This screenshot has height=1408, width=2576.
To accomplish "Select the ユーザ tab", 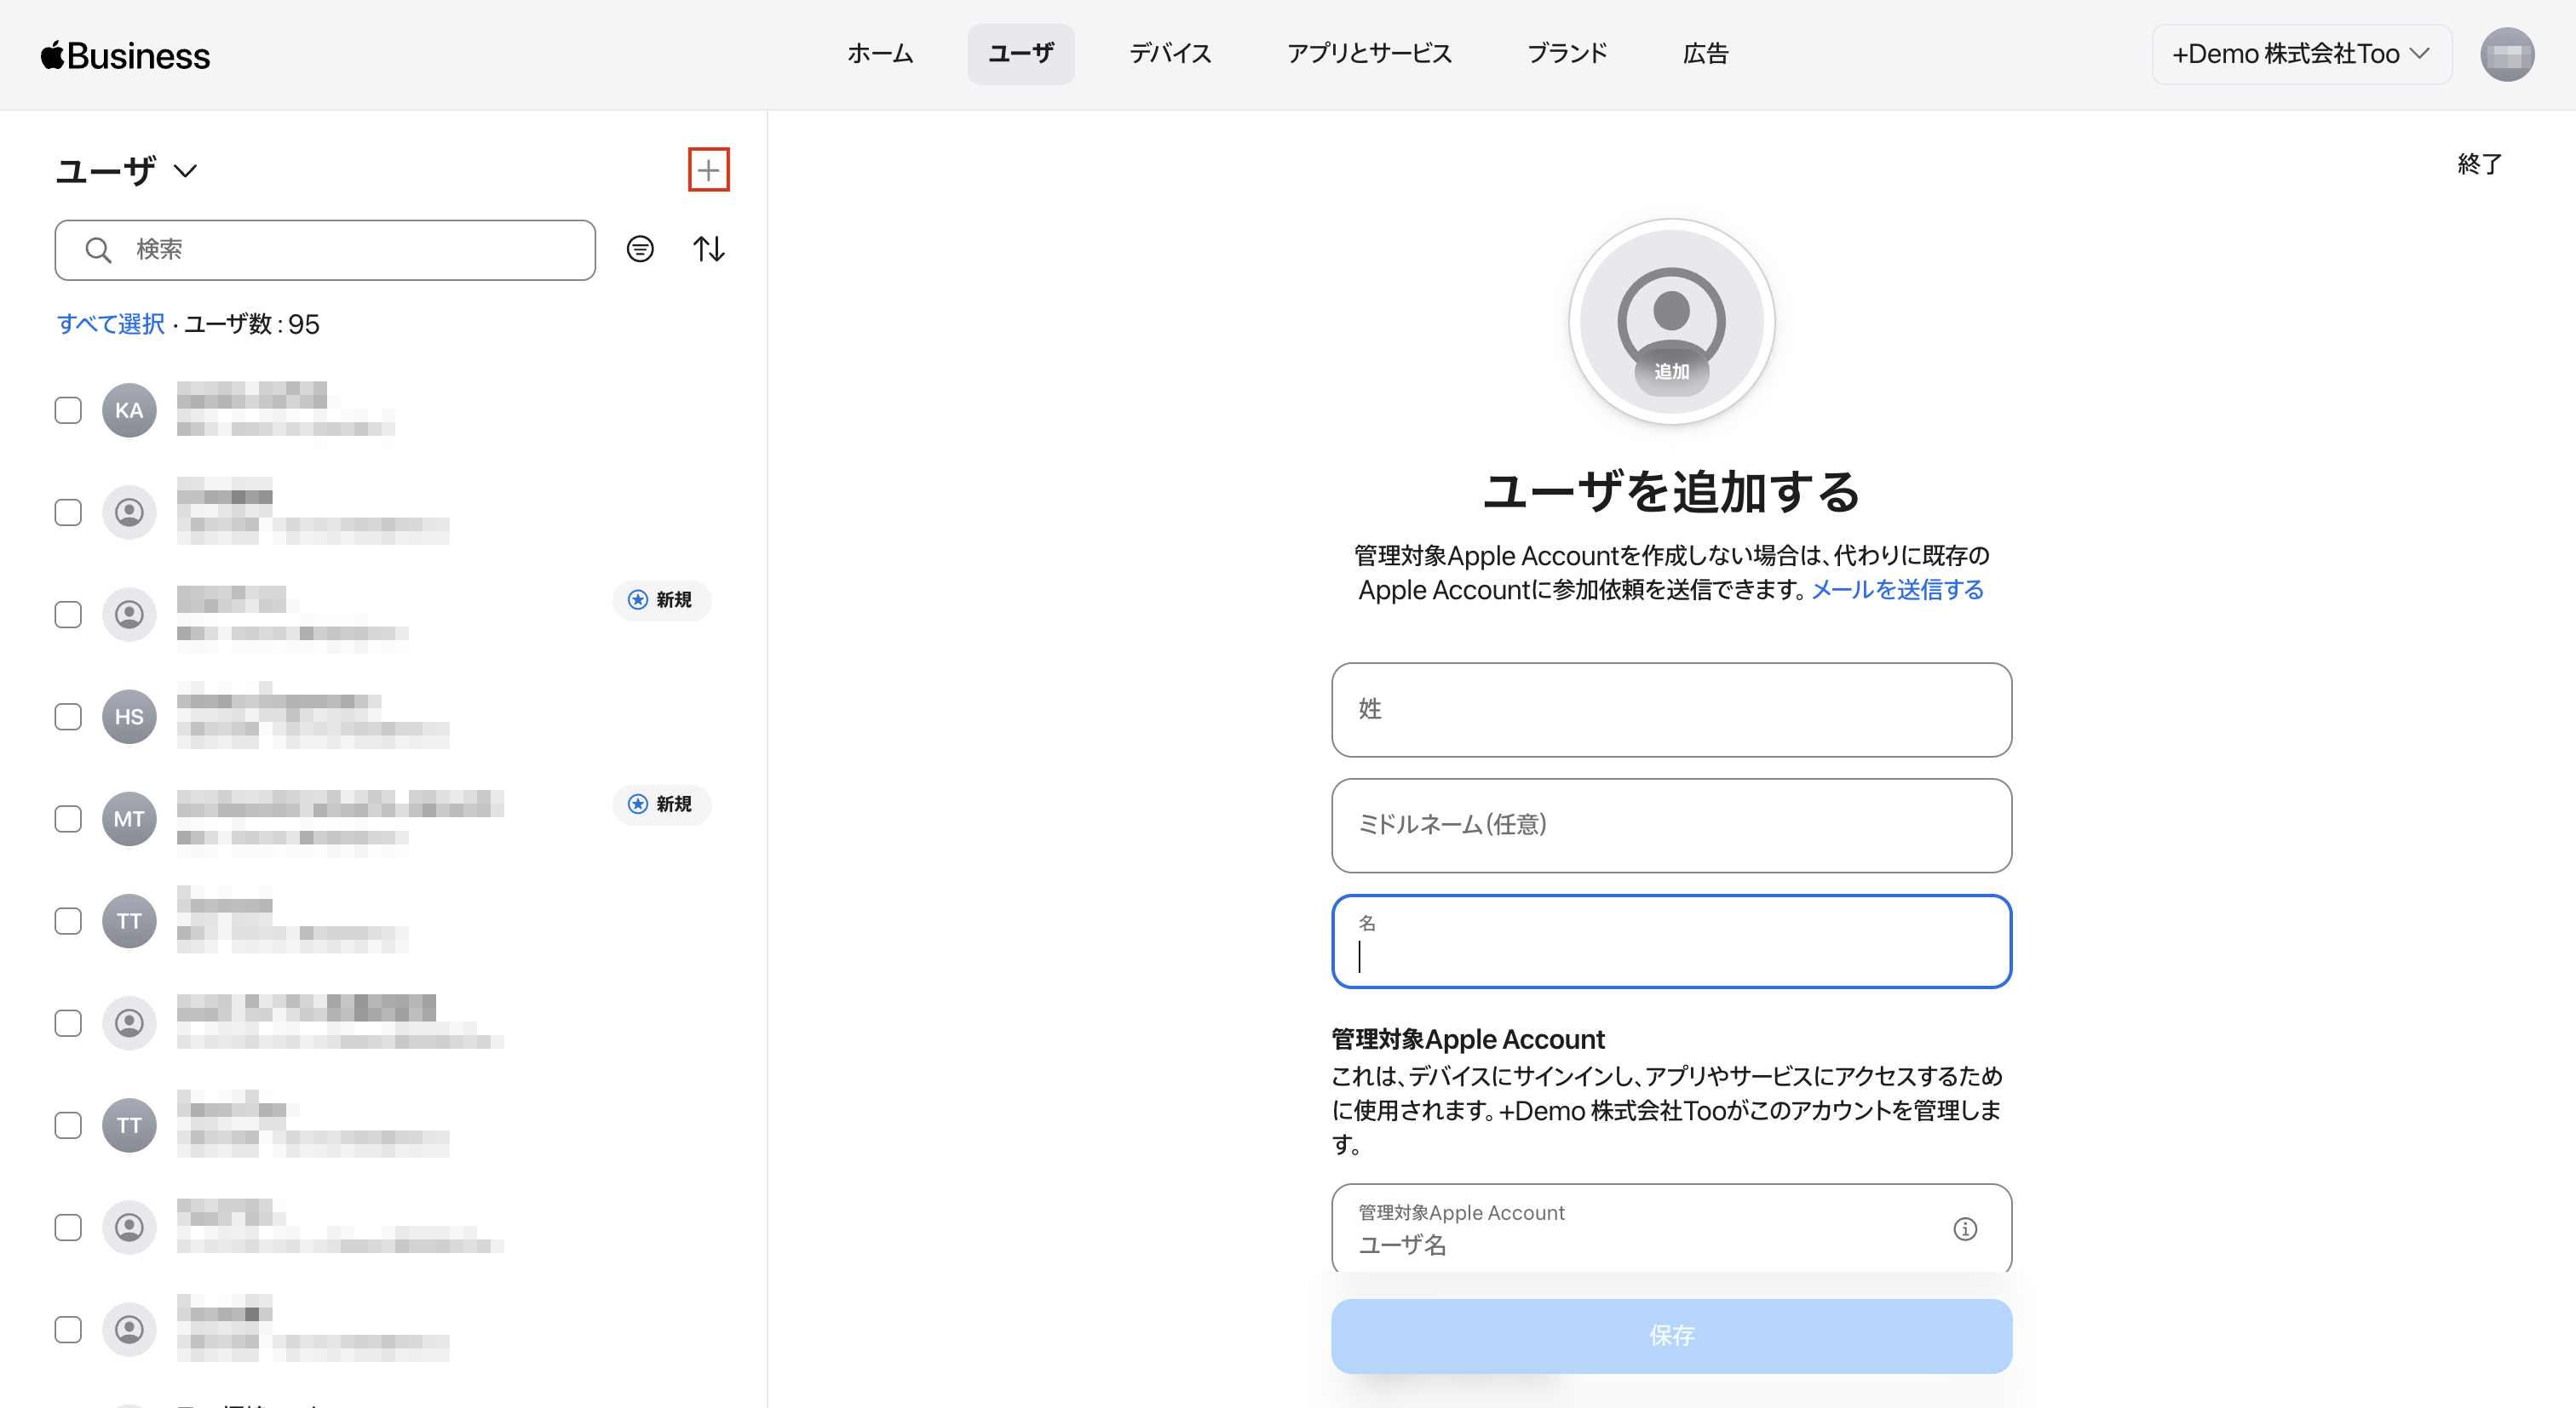I will click(1021, 54).
